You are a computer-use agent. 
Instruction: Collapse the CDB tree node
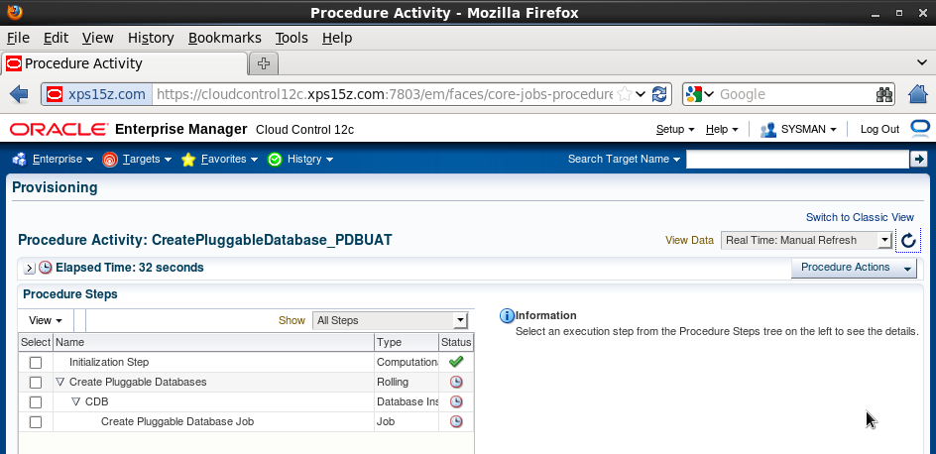click(x=76, y=402)
